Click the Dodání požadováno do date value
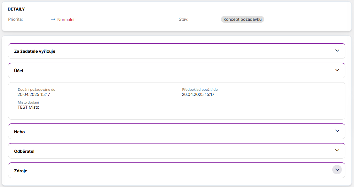 point(34,94)
